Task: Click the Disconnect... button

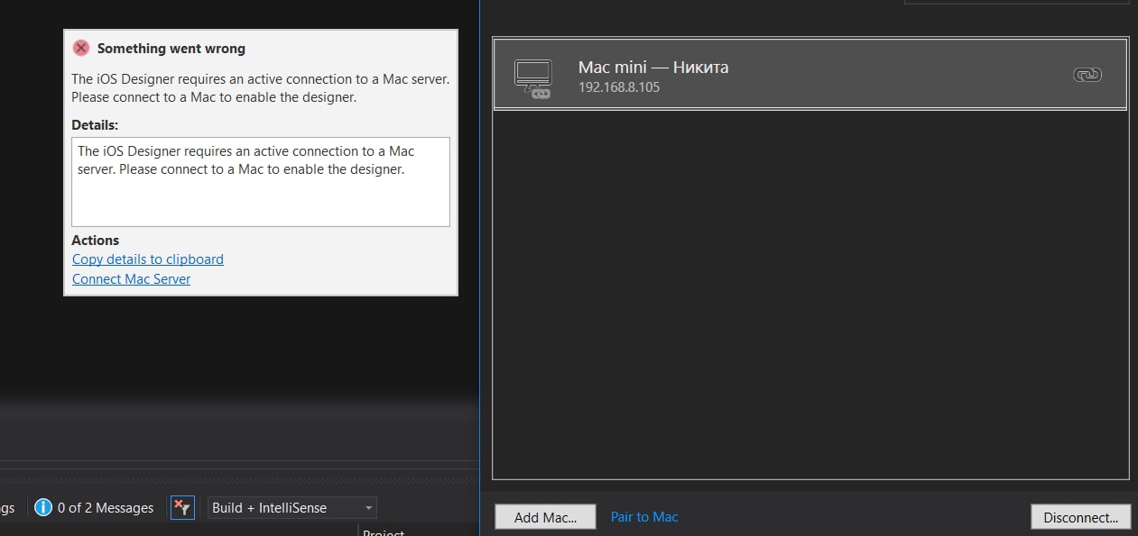Action: tap(1080, 517)
